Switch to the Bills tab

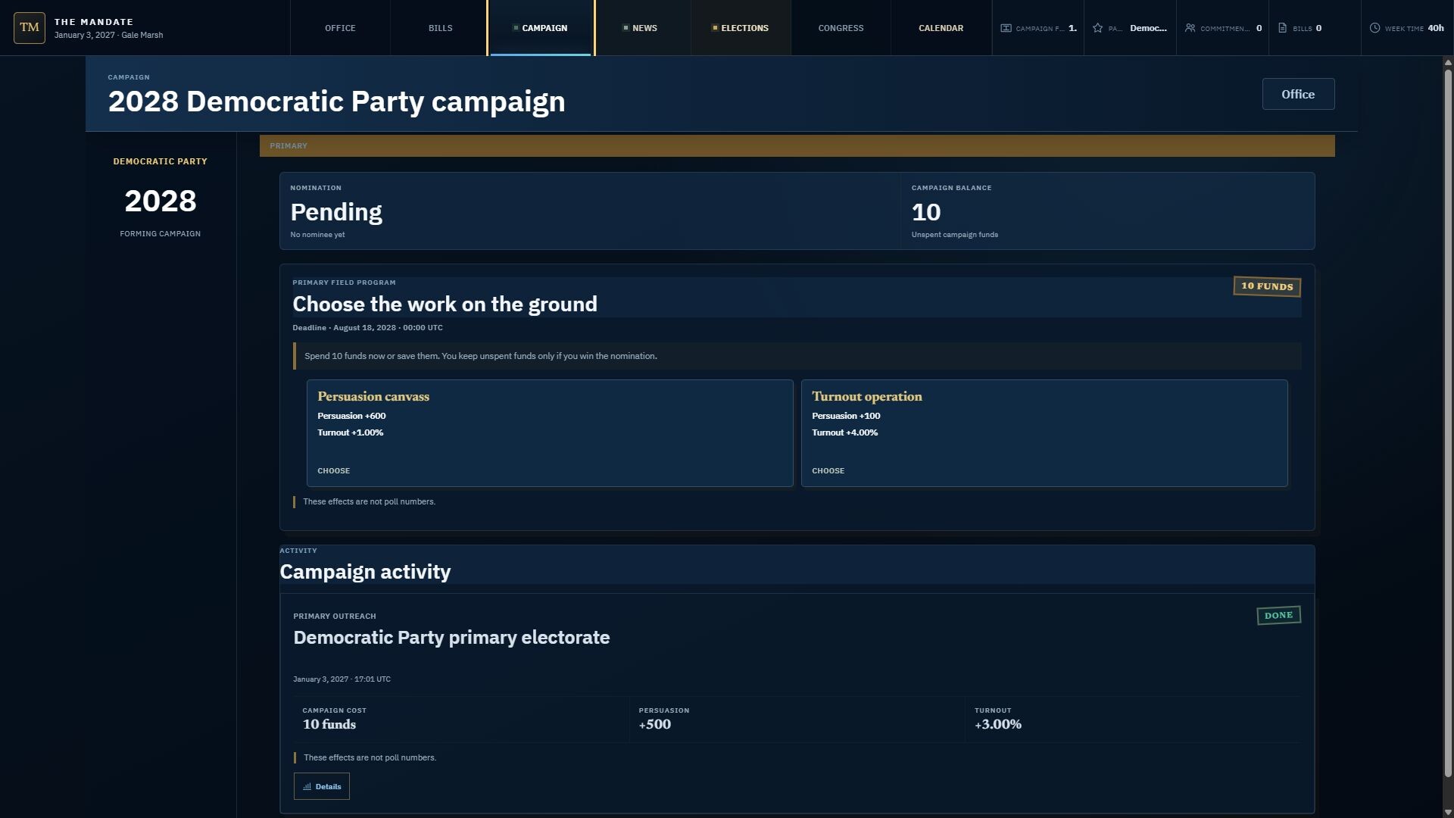(440, 28)
